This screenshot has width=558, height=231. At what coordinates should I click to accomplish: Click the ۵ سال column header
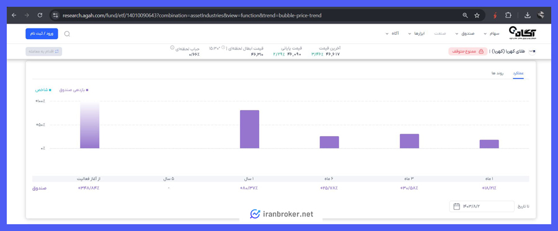[168, 179]
